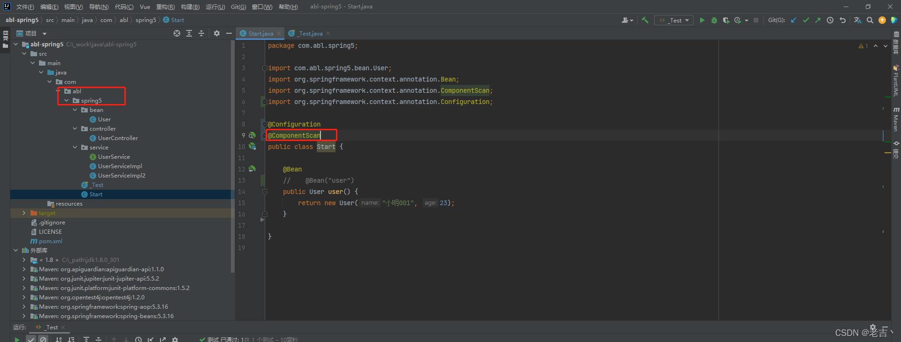This screenshot has width=901, height=342.
Task: Run _Test with the green play button
Action: pos(702,20)
